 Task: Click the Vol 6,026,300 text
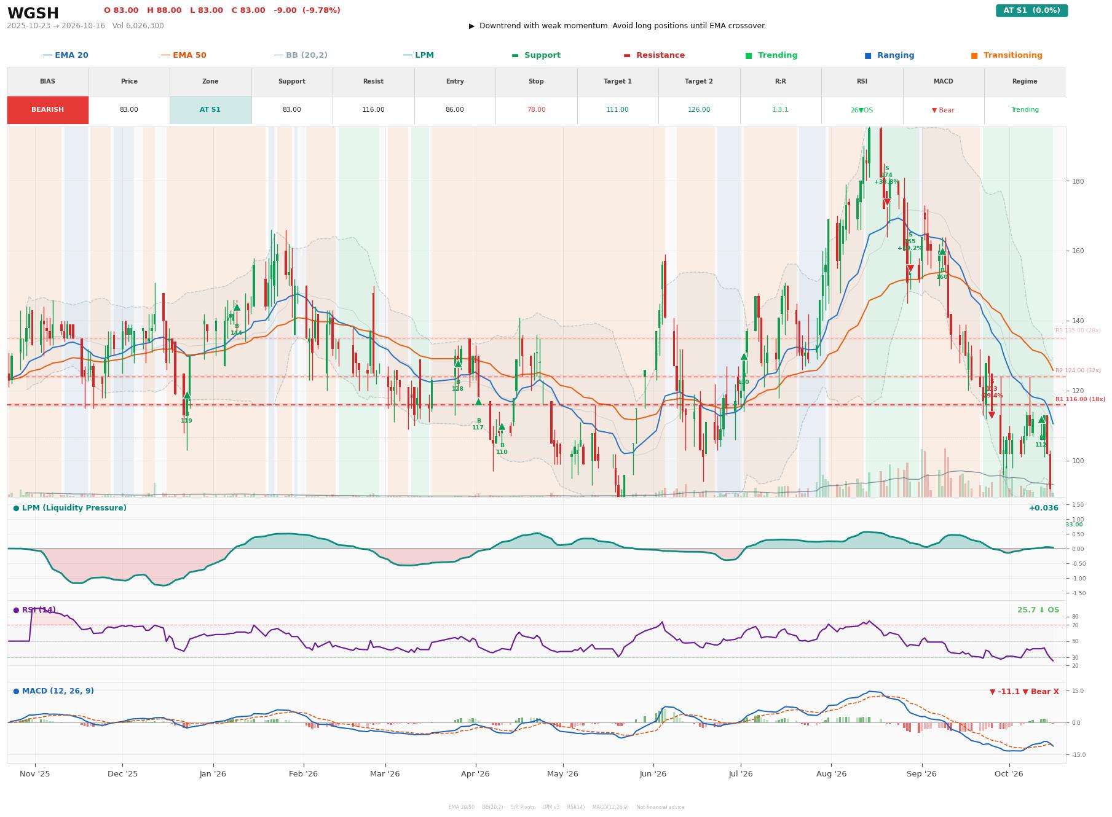click(138, 26)
